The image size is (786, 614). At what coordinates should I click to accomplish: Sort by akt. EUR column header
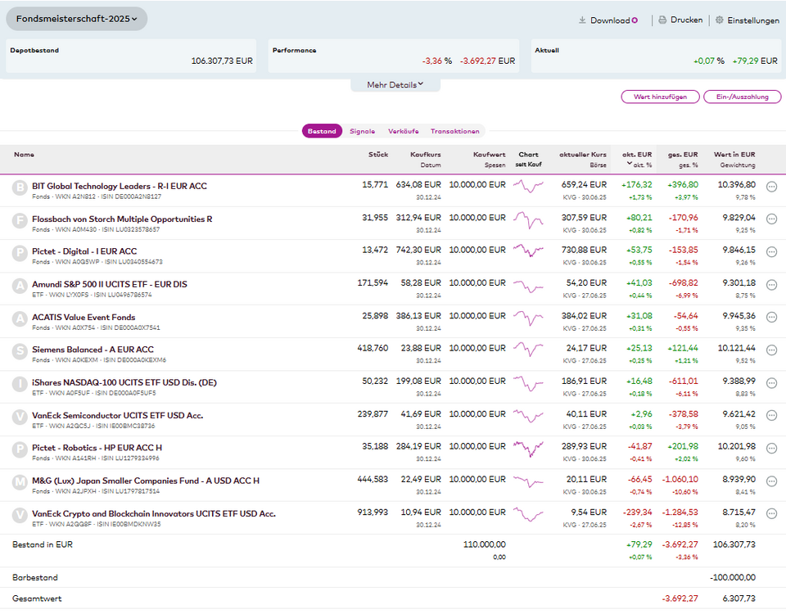tap(636, 154)
